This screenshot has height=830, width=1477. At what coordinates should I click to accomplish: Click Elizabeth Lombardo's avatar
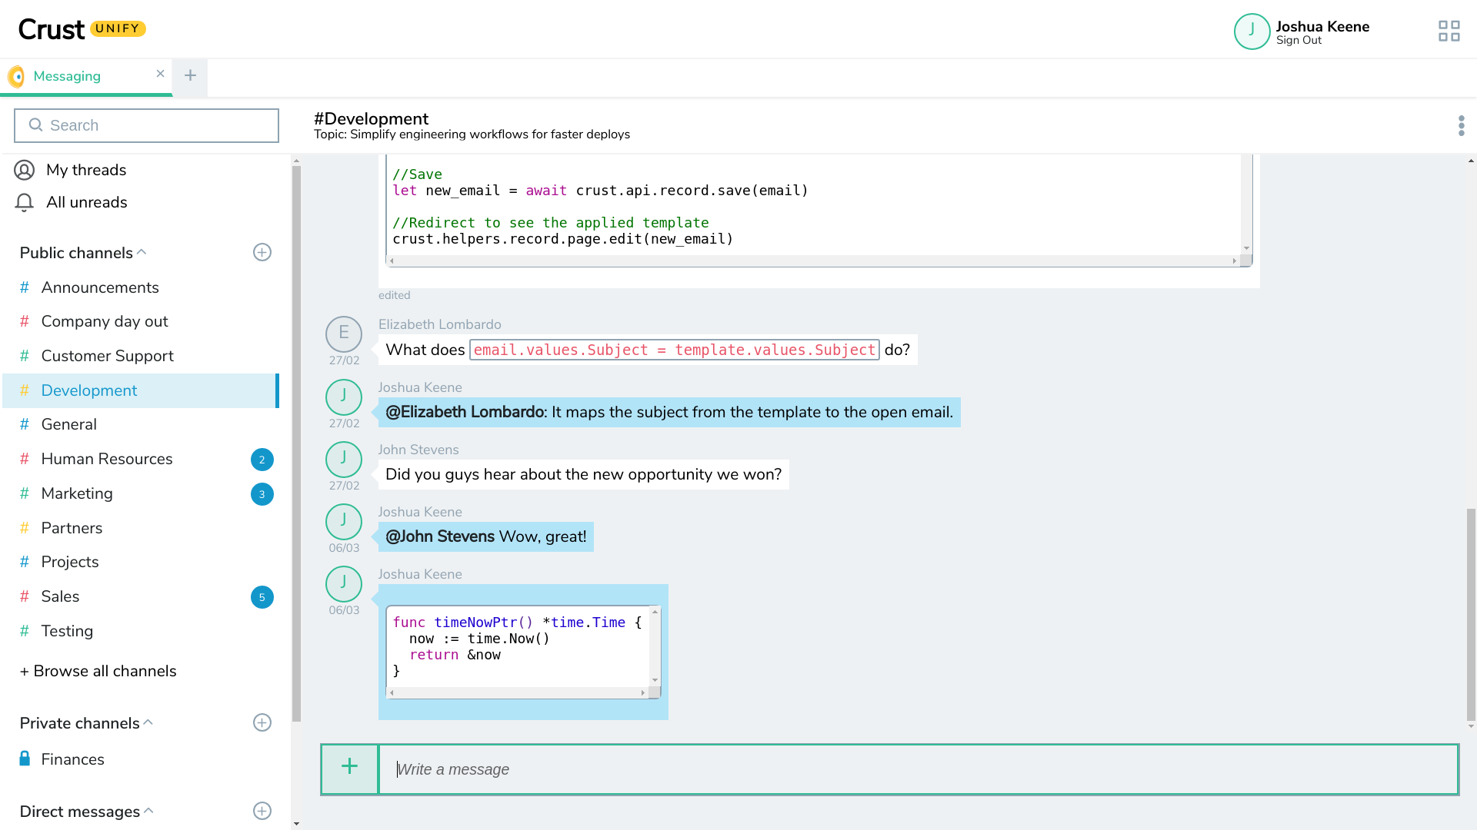(x=343, y=334)
